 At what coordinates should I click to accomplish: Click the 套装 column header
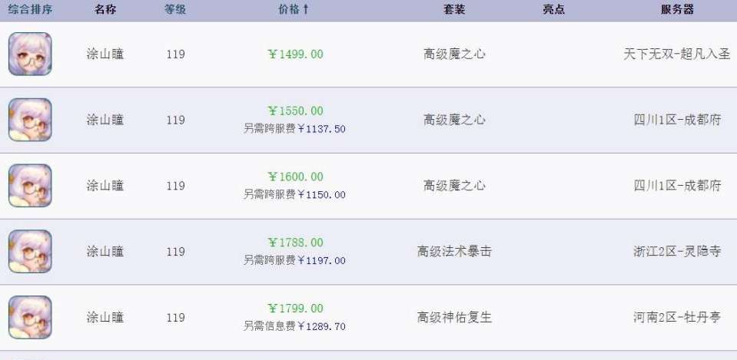point(454,9)
